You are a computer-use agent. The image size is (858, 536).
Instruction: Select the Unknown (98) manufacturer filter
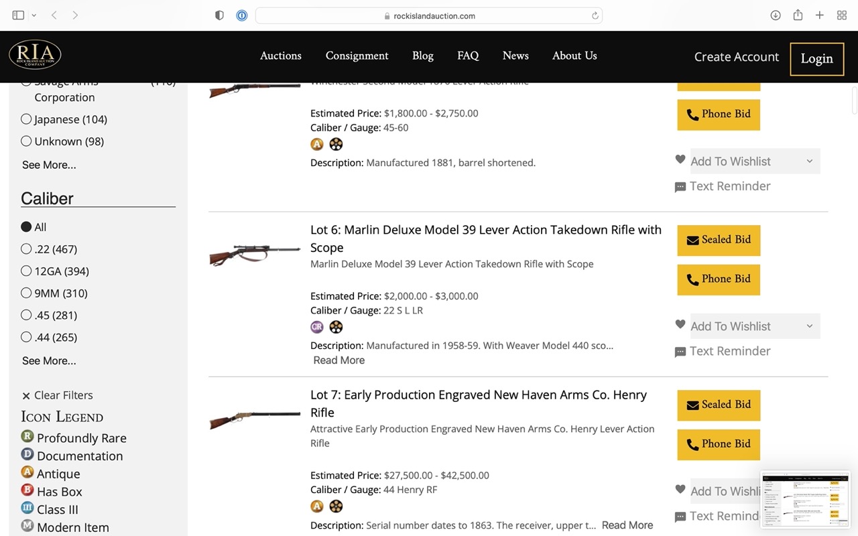pos(26,141)
